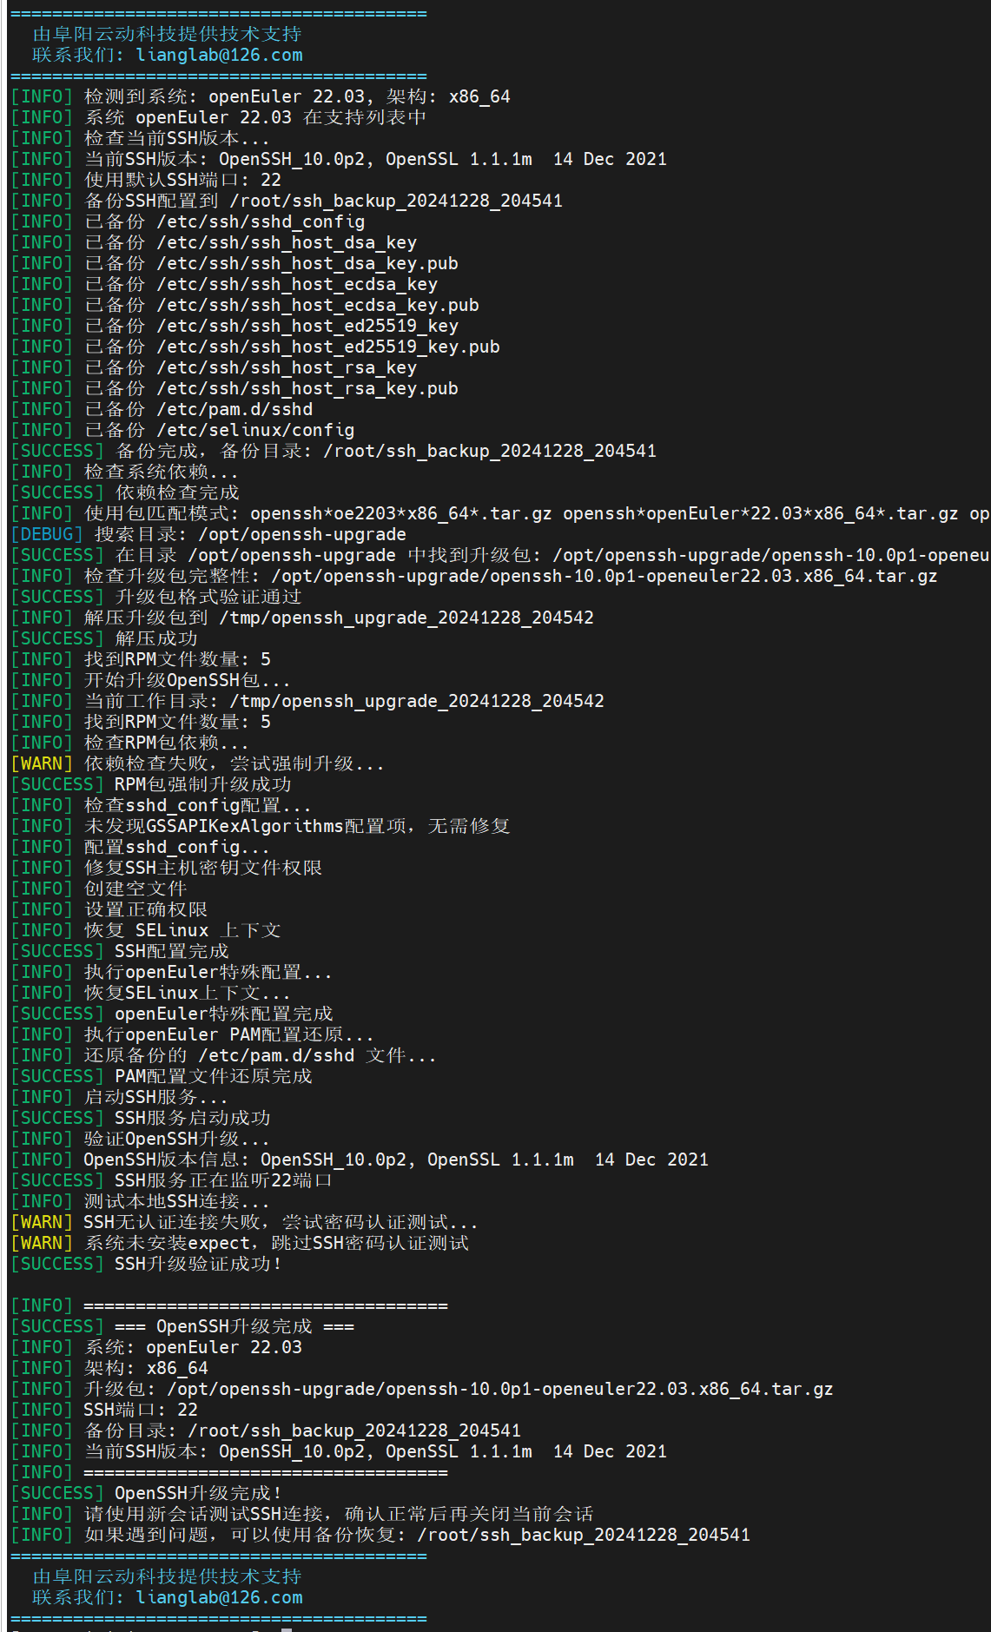Click the 'SSH服务正在监听22端口' status line
Viewport: 991px width, 1632px height.
[223, 1181]
